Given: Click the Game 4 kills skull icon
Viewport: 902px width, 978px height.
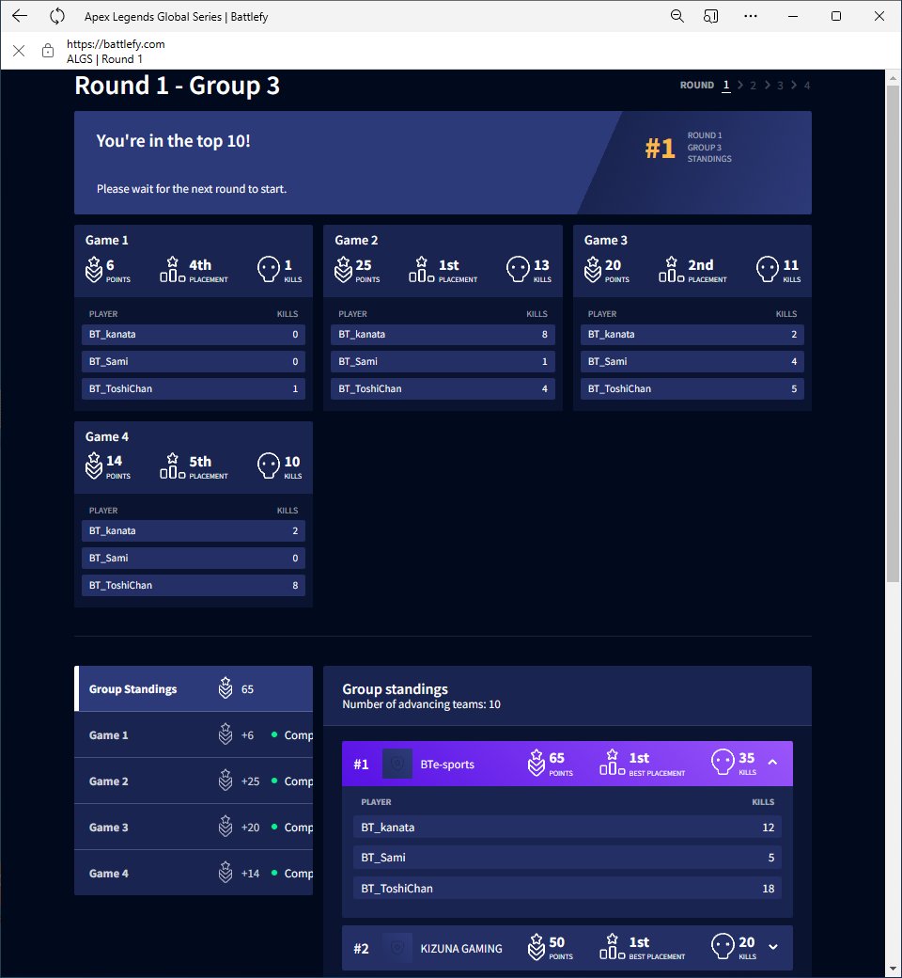Looking at the screenshot, I should [269, 465].
